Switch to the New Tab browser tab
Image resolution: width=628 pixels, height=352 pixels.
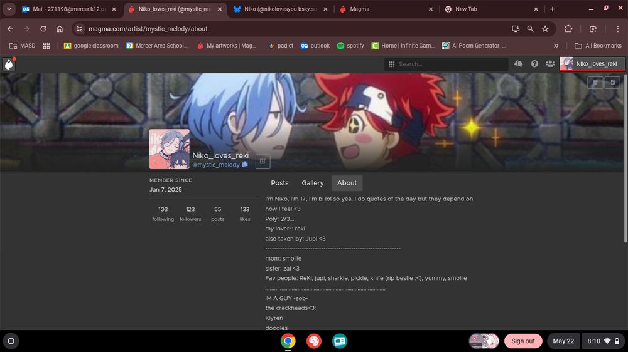pos(491,9)
